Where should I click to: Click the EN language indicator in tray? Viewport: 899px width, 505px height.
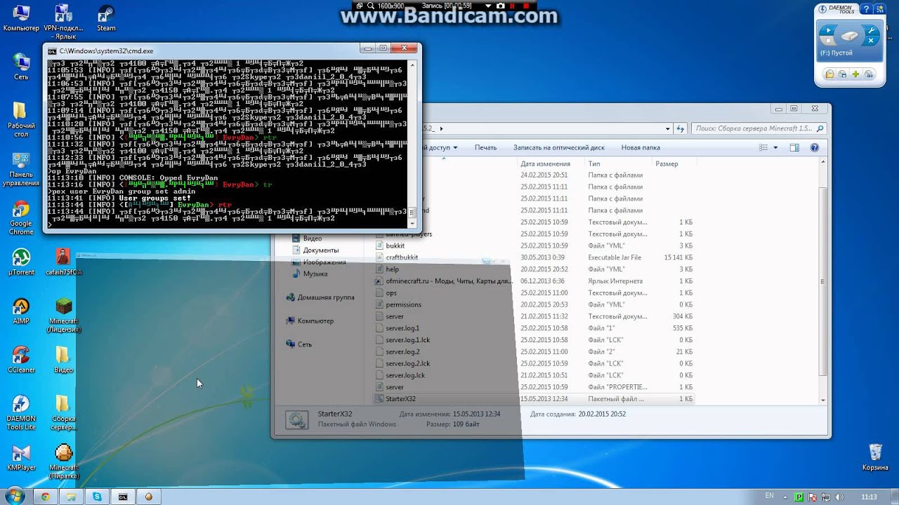[x=769, y=497]
